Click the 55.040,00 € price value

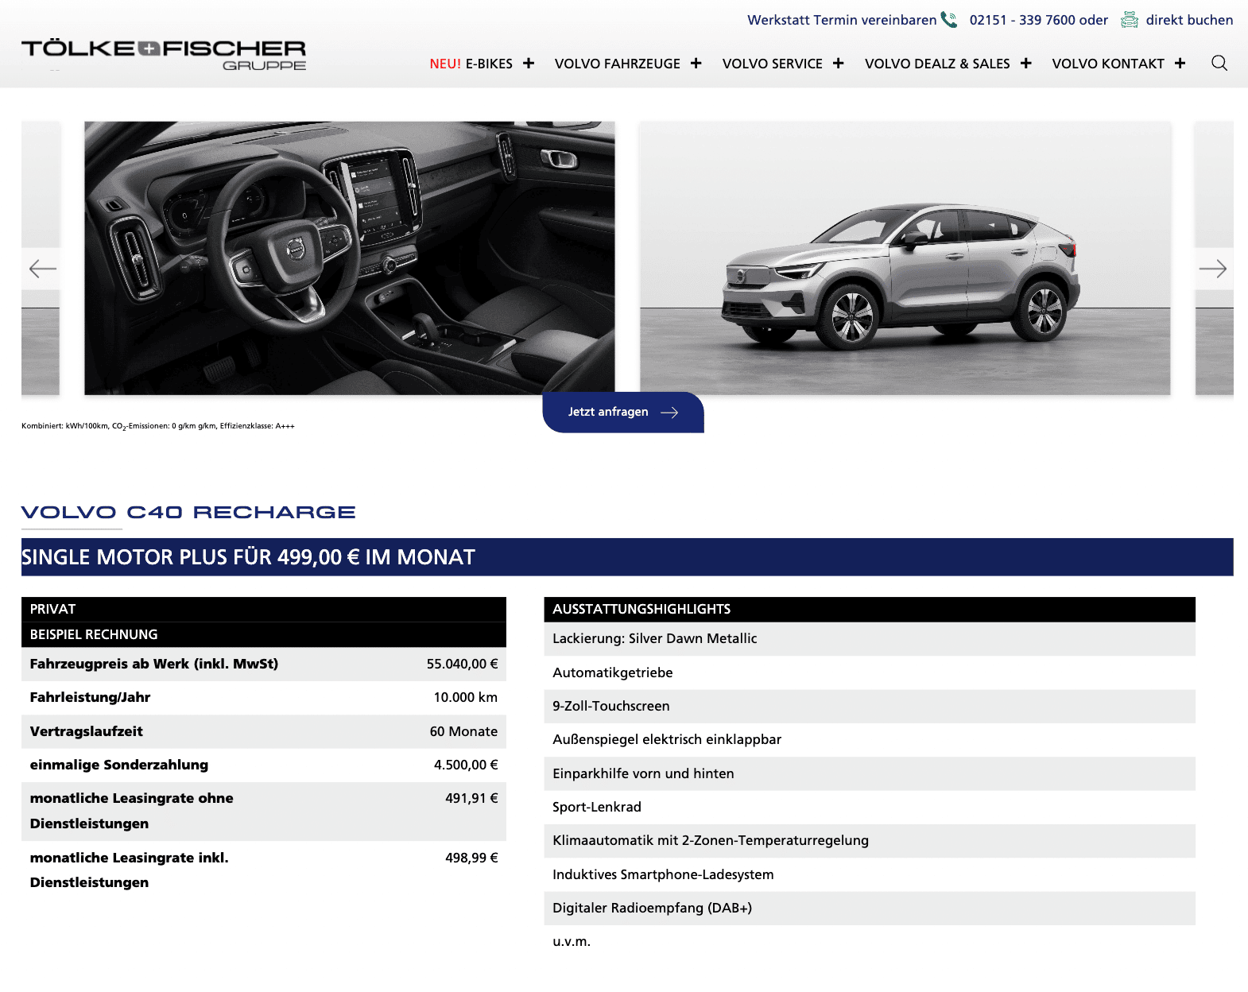click(x=463, y=664)
